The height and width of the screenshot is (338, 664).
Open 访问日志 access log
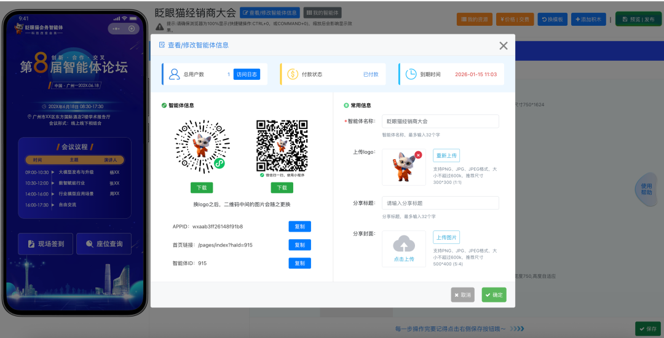247,74
